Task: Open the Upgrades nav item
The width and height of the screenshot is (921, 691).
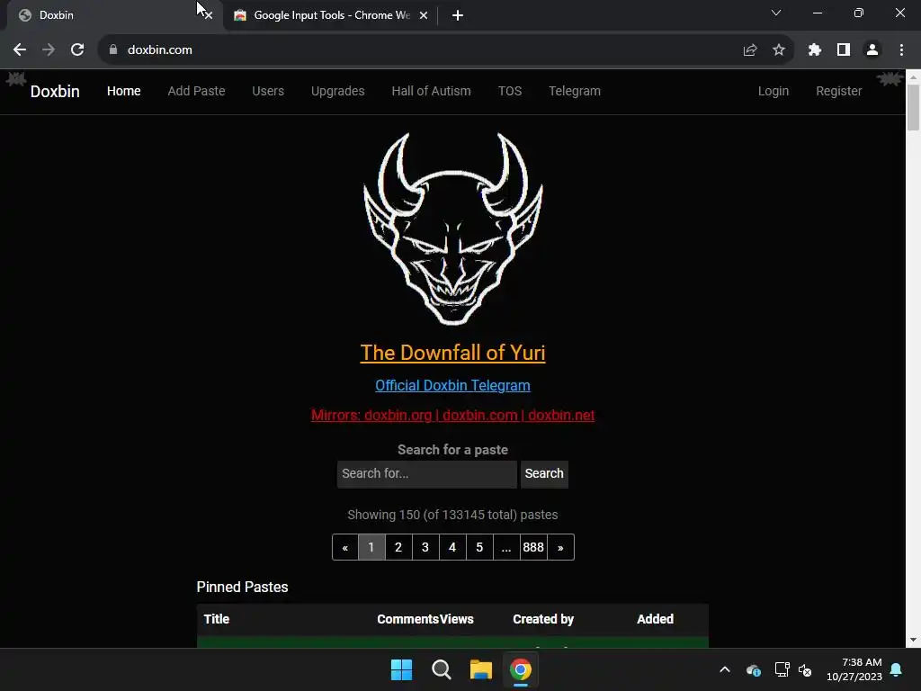Action: (x=338, y=91)
